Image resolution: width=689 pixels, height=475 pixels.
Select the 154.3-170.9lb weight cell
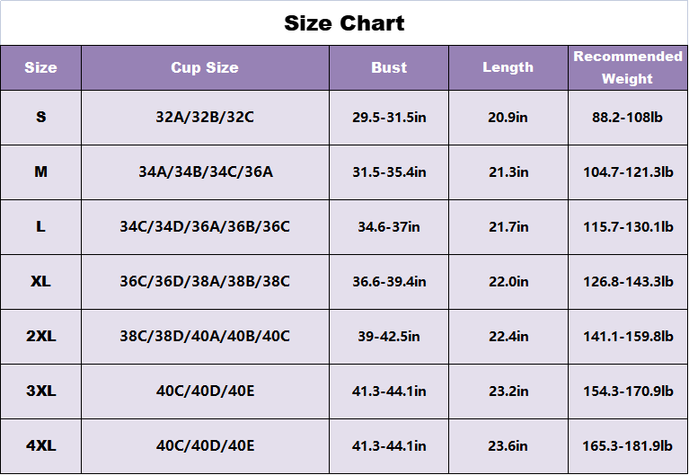(628, 391)
